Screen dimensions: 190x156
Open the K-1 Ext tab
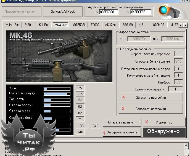(44, 25)
